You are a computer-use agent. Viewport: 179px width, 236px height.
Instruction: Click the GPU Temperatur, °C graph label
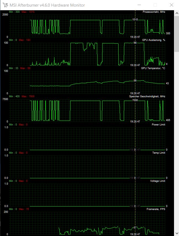click(153, 68)
